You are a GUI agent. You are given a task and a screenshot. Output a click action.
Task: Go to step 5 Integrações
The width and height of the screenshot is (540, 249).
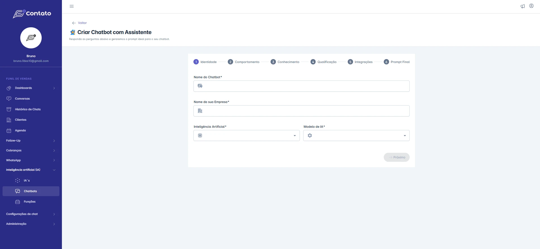coord(360,62)
